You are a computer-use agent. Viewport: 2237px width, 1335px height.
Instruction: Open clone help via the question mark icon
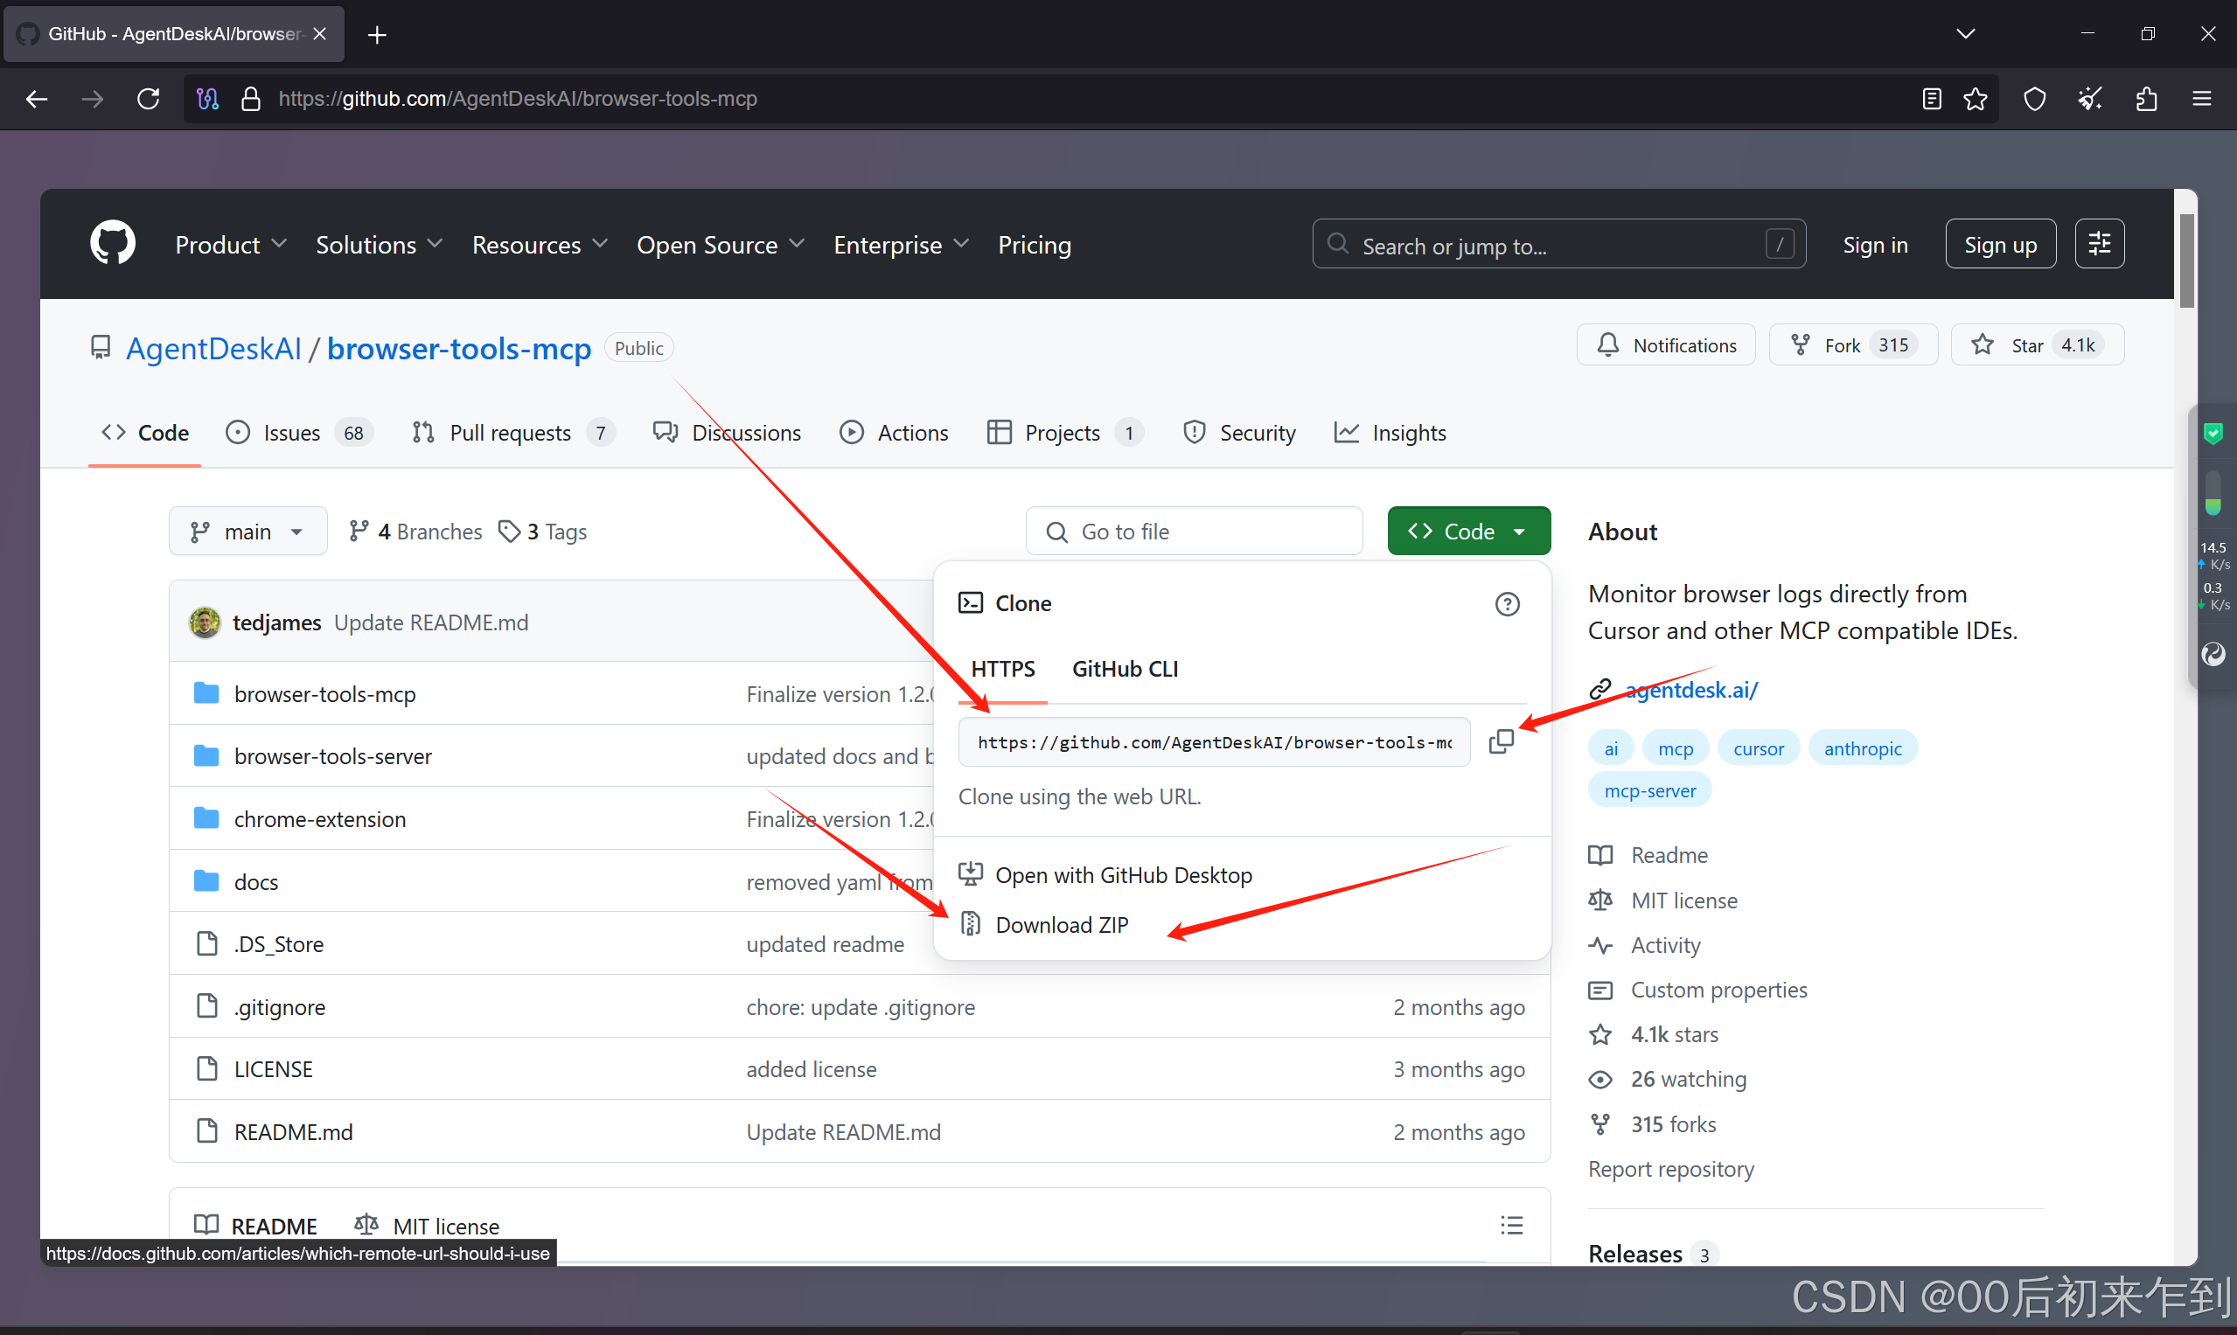click(x=1508, y=603)
